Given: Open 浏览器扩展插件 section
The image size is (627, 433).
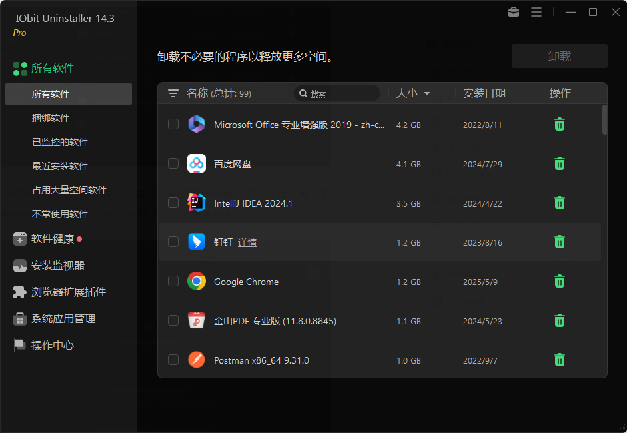Looking at the screenshot, I should [69, 292].
